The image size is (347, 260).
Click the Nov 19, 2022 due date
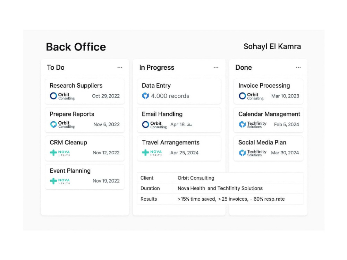(x=106, y=181)
